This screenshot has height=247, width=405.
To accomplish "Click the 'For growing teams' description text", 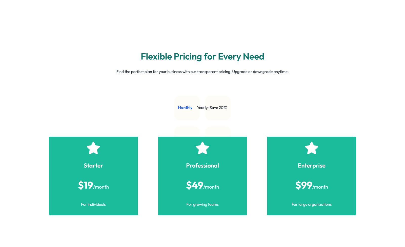I will [x=202, y=204].
